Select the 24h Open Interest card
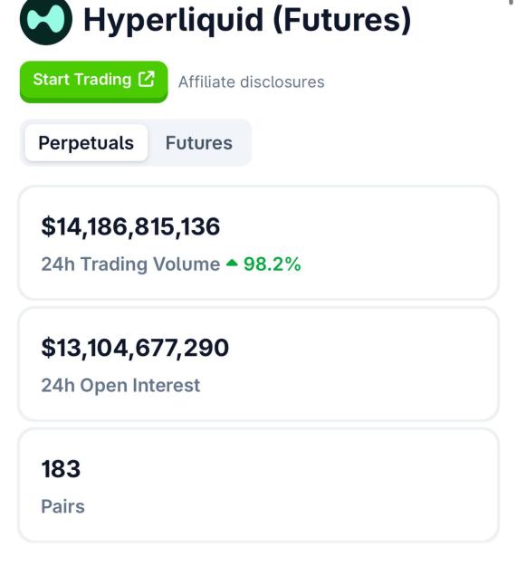The width and height of the screenshot is (517, 566). 258,364
